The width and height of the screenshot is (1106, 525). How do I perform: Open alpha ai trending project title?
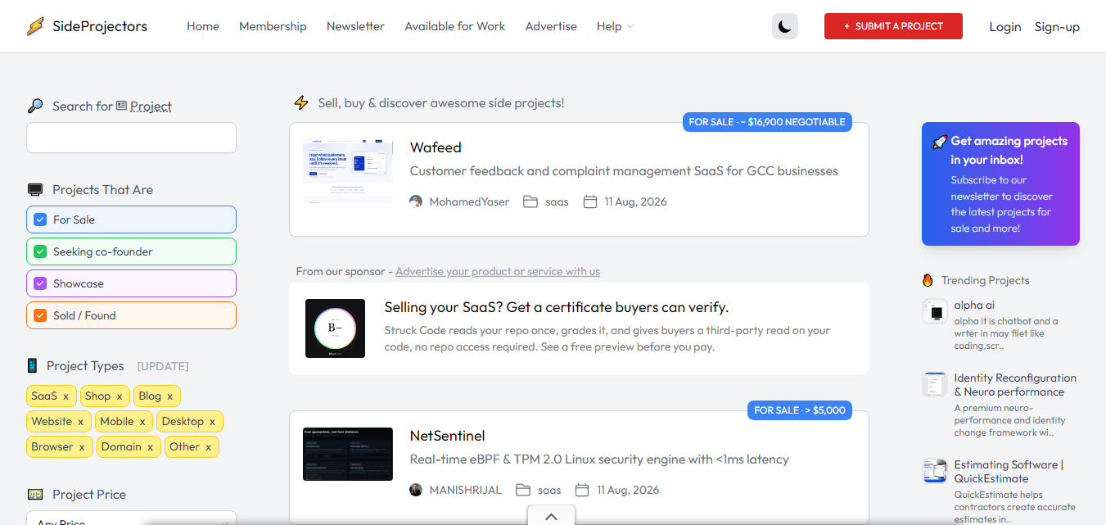[x=974, y=305]
